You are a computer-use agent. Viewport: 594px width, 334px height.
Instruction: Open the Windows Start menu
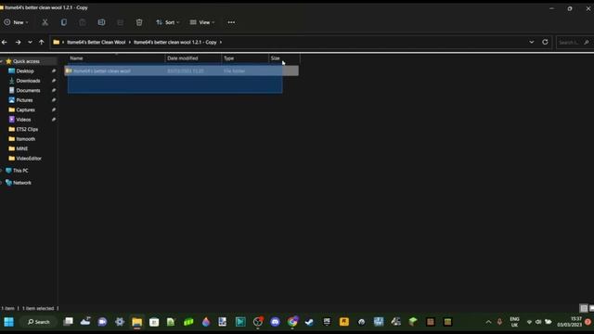(x=8, y=322)
